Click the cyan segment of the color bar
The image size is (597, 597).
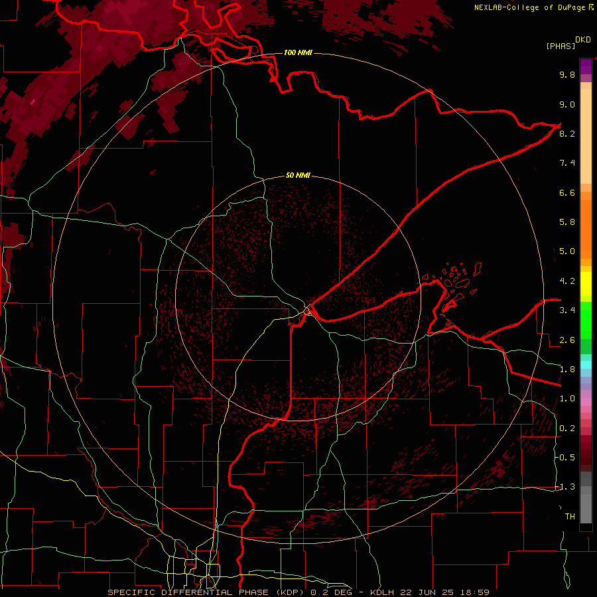(x=586, y=365)
